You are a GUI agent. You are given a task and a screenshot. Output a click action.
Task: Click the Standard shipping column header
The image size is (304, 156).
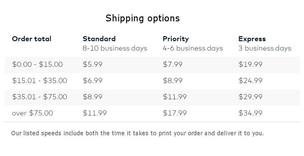click(x=99, y=39)
